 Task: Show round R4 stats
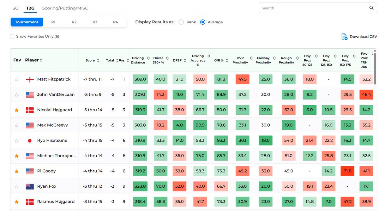[116, 22]
